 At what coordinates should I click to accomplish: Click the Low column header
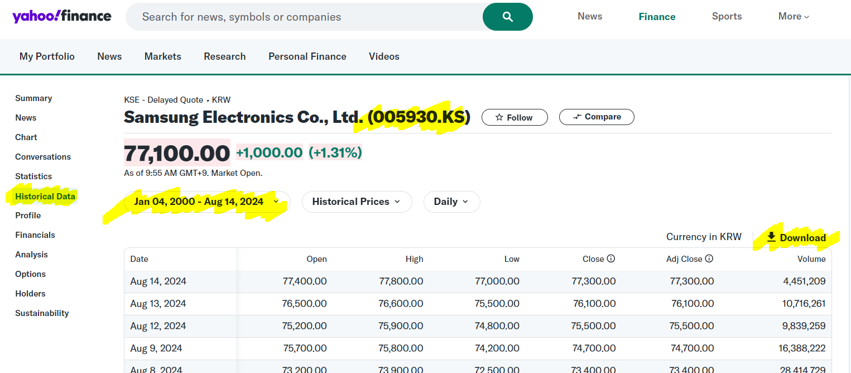(x=512, y=259)
